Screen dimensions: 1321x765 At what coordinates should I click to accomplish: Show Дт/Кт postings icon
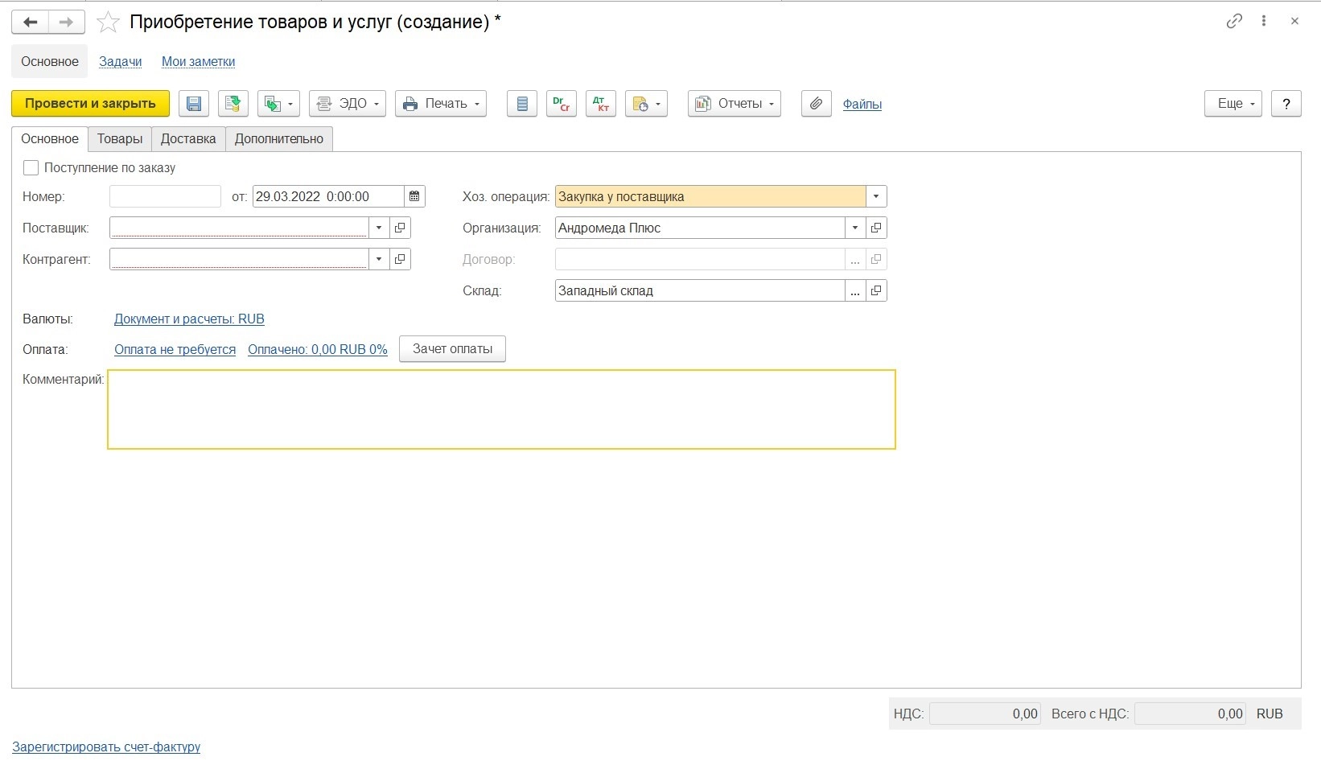601,104
